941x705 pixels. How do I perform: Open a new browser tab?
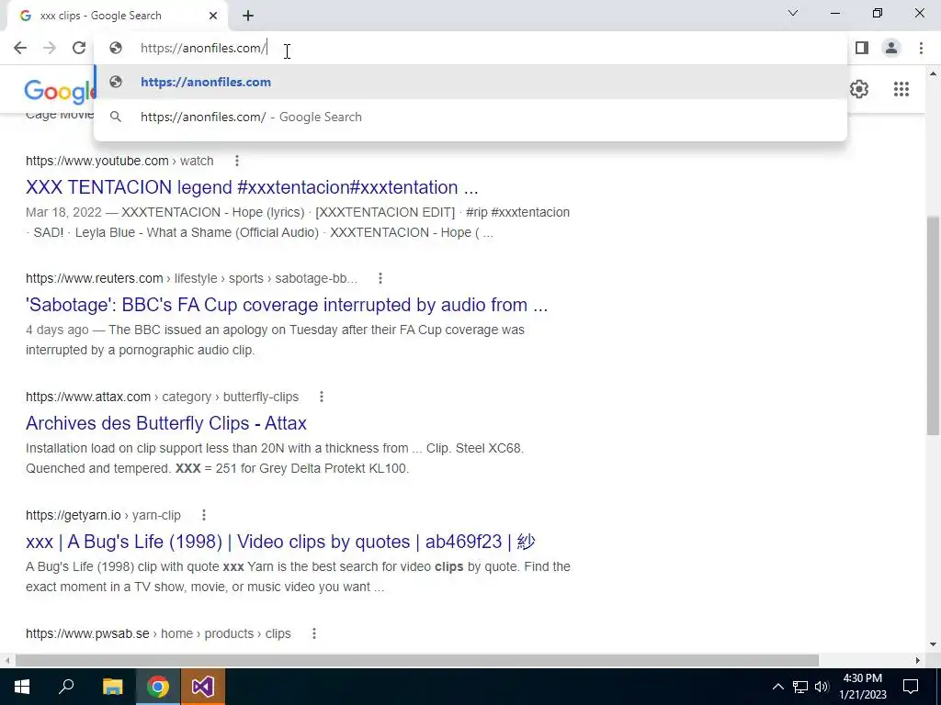coord(248,16)
